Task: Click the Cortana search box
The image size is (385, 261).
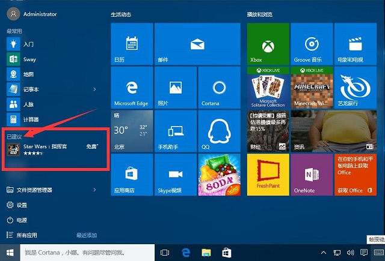Action: pyautogui.click(x=87, y=253)
